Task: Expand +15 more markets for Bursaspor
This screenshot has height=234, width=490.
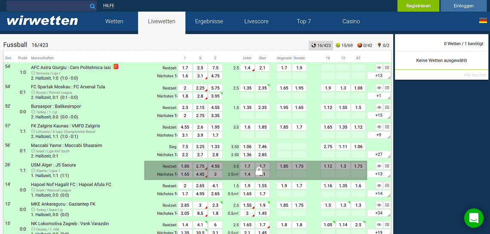Action: tap(379, 116)
